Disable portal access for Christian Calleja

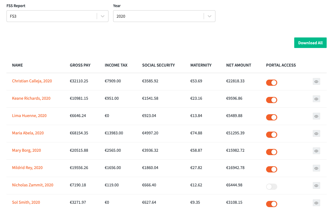[272, 83]
